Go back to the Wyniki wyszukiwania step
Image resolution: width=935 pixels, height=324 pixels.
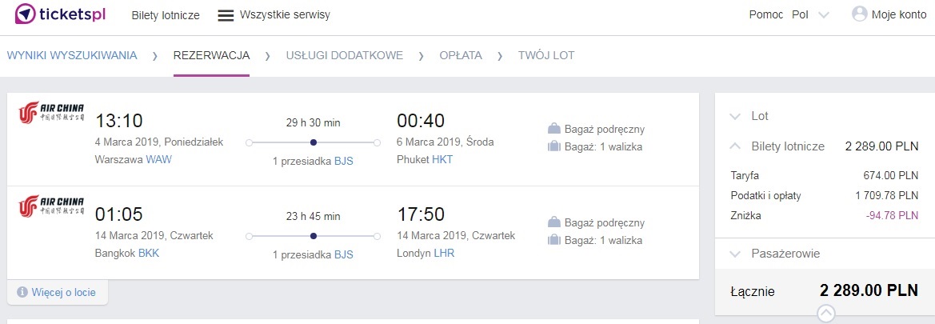click(72, 55)
